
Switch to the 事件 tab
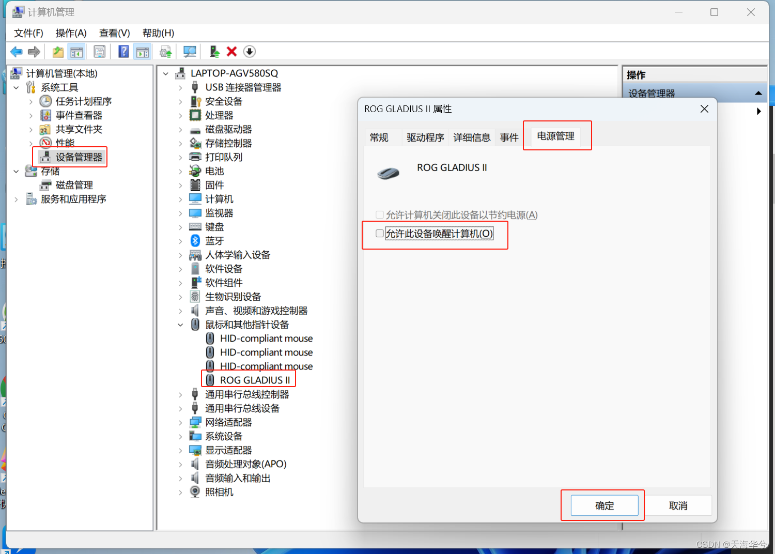click(x=509, y=137)
